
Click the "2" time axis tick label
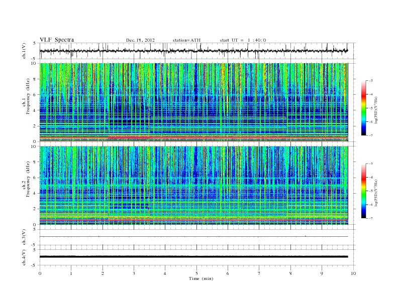pyautogui.click(x=103, y=273)
